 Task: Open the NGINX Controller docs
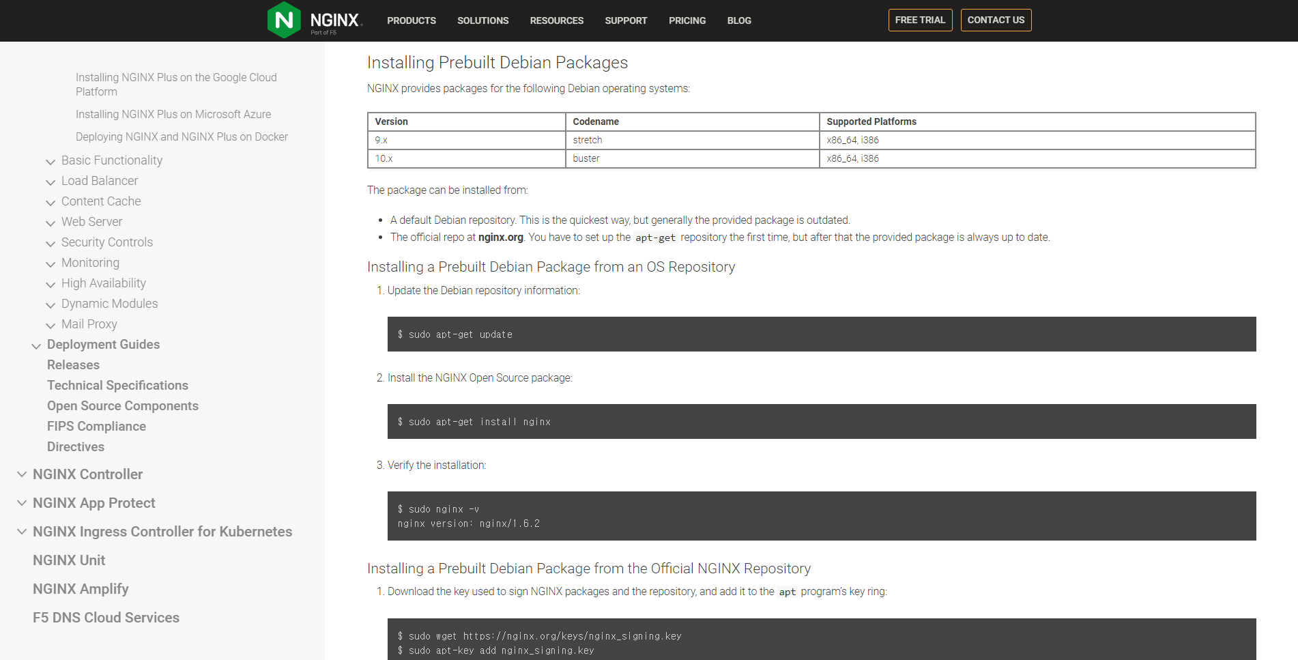click(x=87, y=474)
